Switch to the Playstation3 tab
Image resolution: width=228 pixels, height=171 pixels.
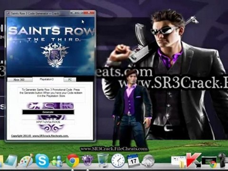pos(47,79)
